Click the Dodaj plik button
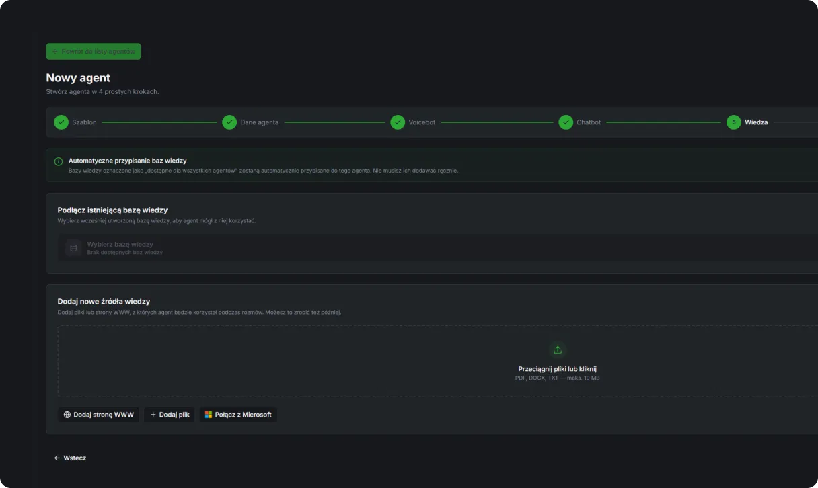This screenshot has width=818, height=488. [x=170, y=415]
